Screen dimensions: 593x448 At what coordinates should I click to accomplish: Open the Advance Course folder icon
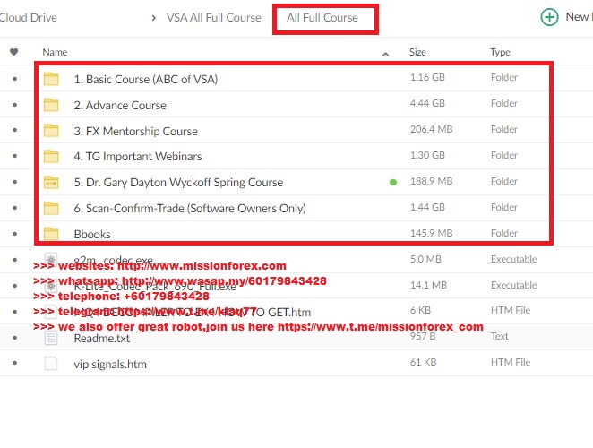(x=51, y=105)
